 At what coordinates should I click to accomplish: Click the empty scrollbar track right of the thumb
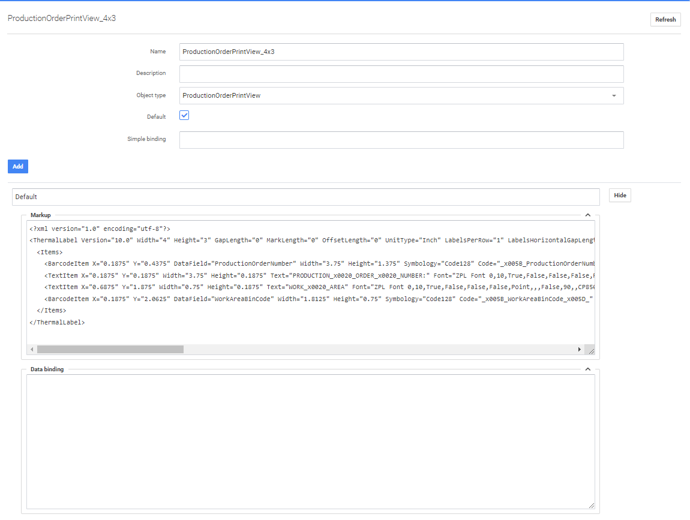click(x=378, y=349)
